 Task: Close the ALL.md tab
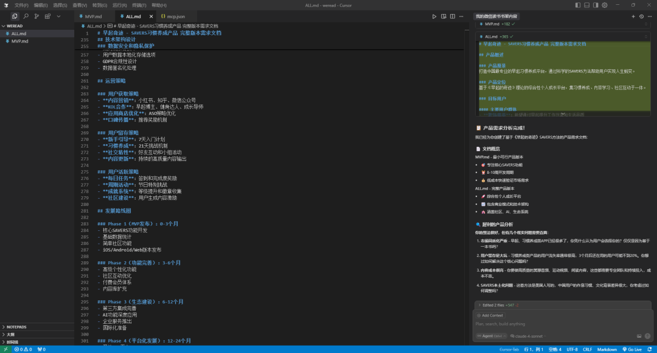coord(151,16)
